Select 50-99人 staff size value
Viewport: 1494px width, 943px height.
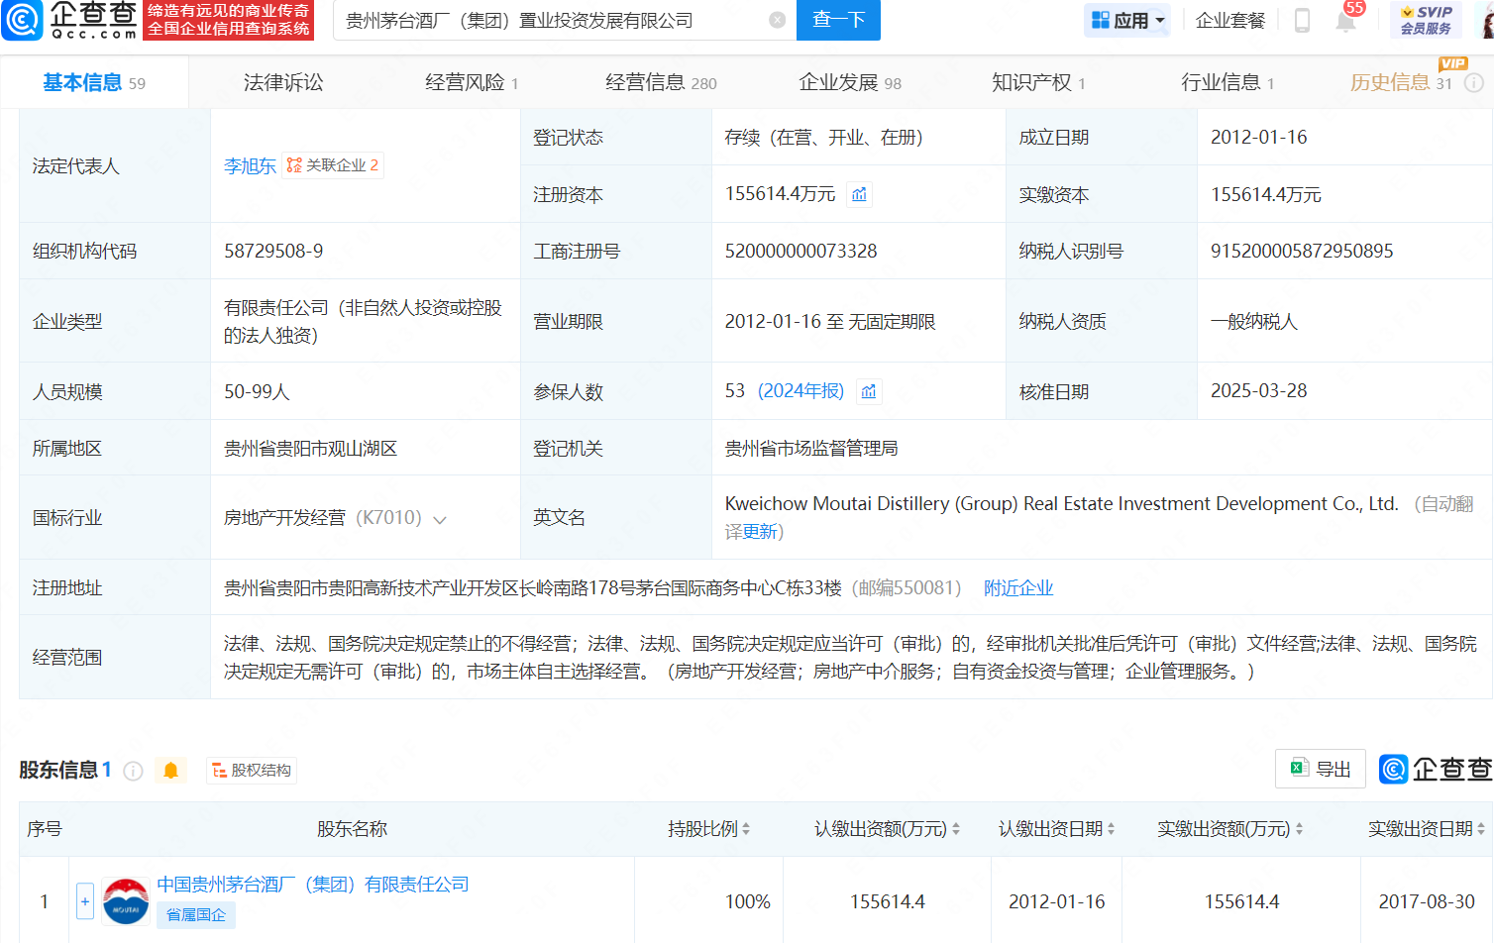coord(257,391)
